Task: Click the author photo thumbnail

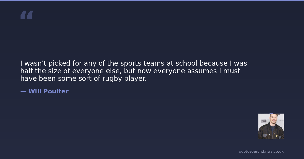Action: click(x=271, y=126)
